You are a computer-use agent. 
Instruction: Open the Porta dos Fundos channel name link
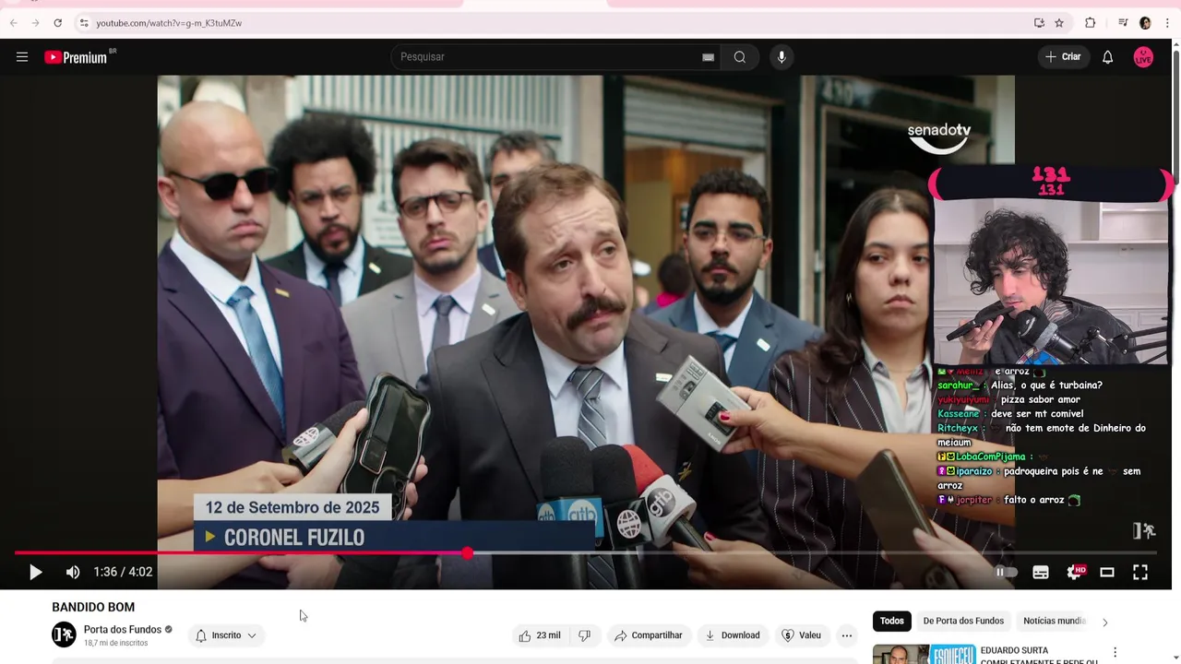coord(123,629)
